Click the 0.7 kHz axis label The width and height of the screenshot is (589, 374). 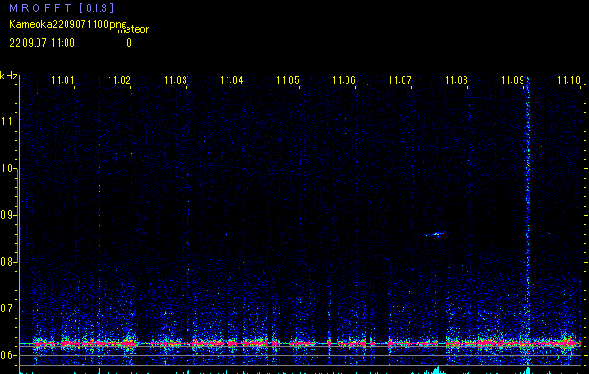pos(8,309)
